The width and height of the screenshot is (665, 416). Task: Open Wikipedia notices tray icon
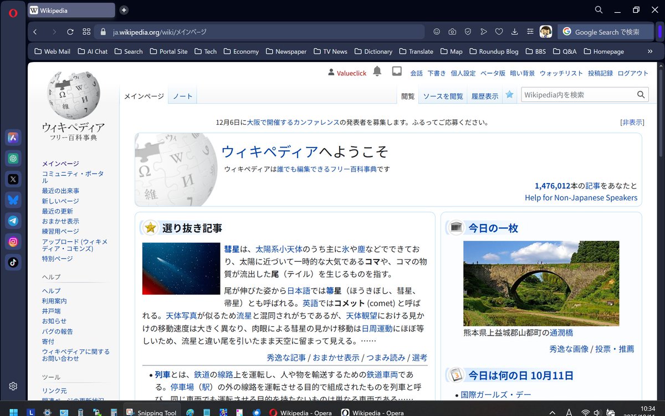pos(397,71)
